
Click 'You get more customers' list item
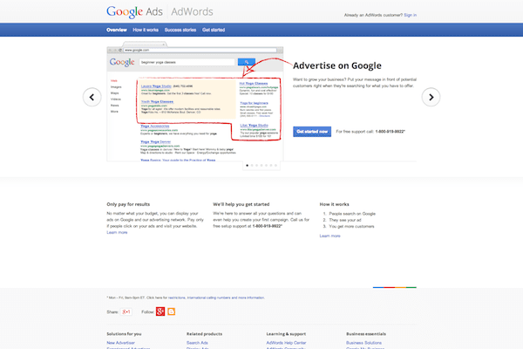(351, 227)
